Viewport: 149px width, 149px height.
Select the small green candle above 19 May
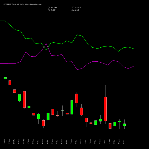tap(5, 78)
